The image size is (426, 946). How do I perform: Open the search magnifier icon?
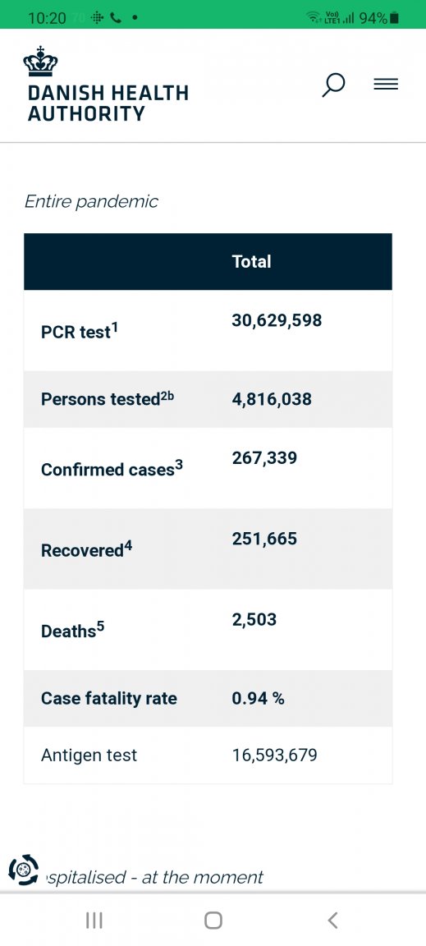(333, 85)
